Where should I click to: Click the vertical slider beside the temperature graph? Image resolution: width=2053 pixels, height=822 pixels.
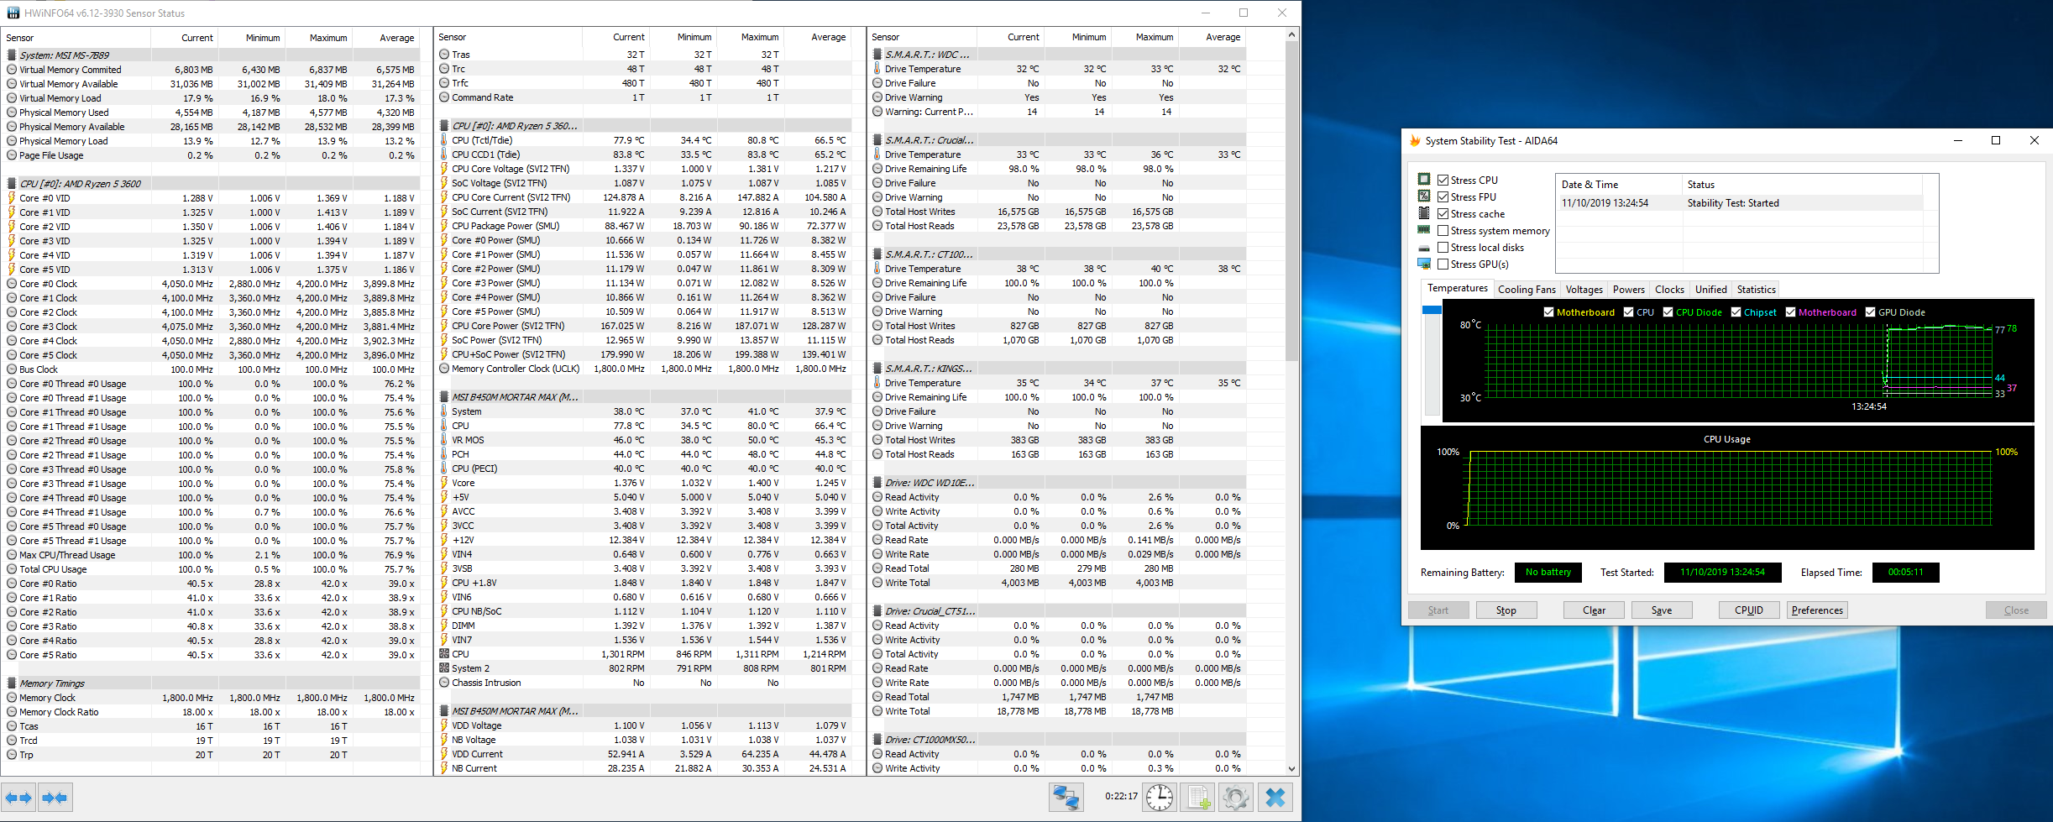click(1432, 360)
